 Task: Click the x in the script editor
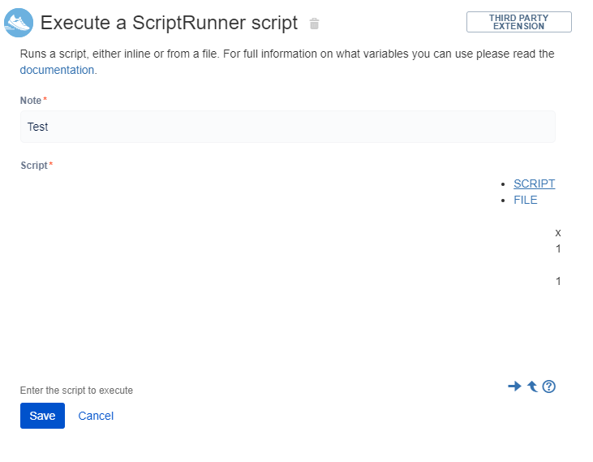(x=558, y=233)
